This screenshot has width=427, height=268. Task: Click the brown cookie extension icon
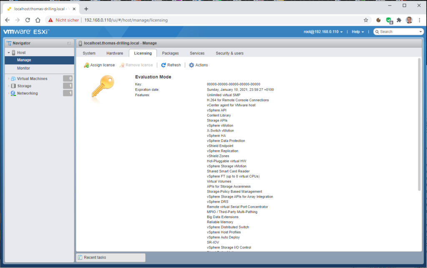[x=378, y=20]
